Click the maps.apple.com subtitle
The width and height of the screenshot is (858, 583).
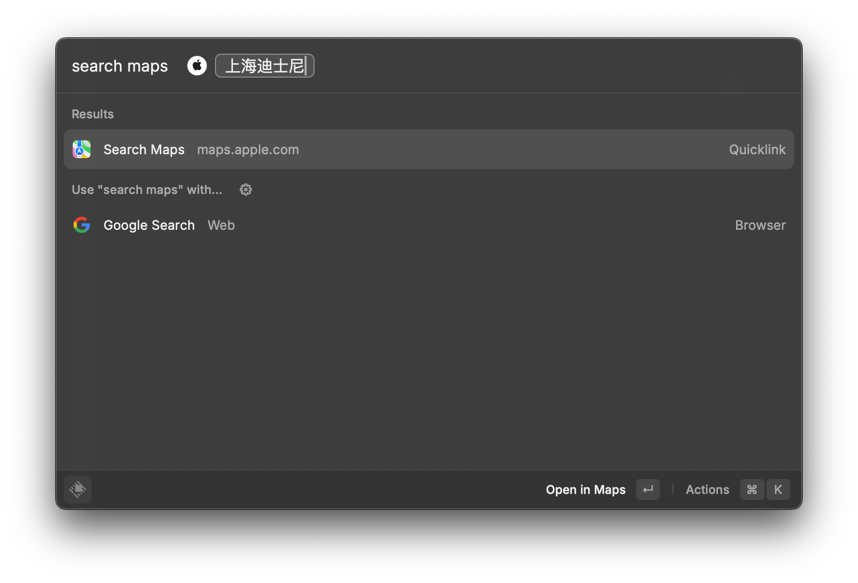[x=248, y=150]
